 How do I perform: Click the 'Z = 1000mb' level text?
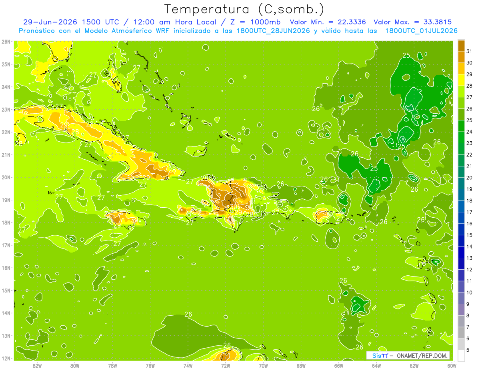(x=254, y=22)
